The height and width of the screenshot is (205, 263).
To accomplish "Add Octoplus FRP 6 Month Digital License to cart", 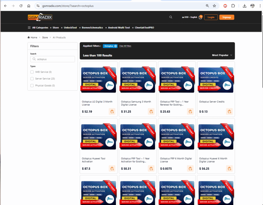I will [x=190, y=168].
